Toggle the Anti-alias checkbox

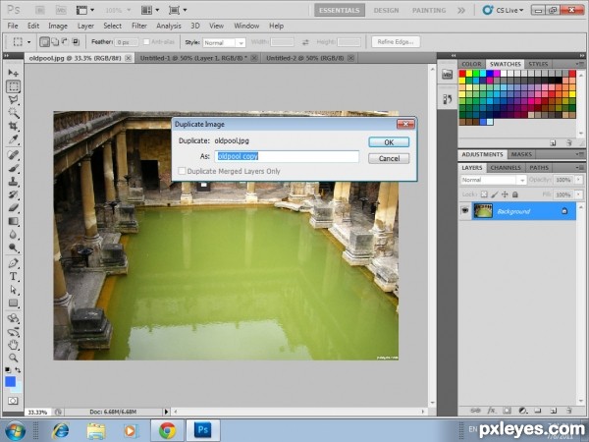[146, 41]
